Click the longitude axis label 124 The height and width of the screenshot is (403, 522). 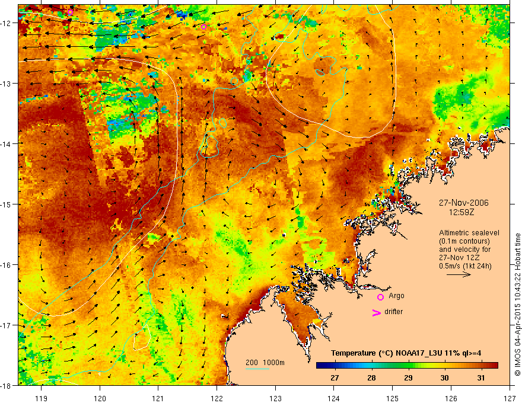coord(334,398)
